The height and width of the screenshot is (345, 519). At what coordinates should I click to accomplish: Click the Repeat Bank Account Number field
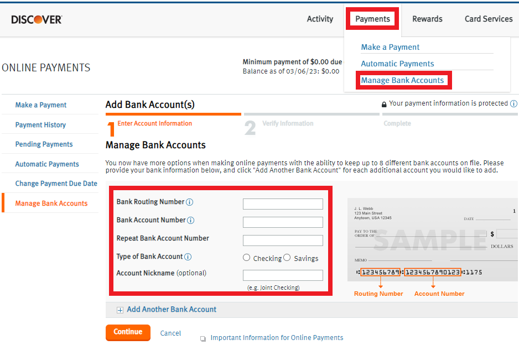click(x=283, y=240)
